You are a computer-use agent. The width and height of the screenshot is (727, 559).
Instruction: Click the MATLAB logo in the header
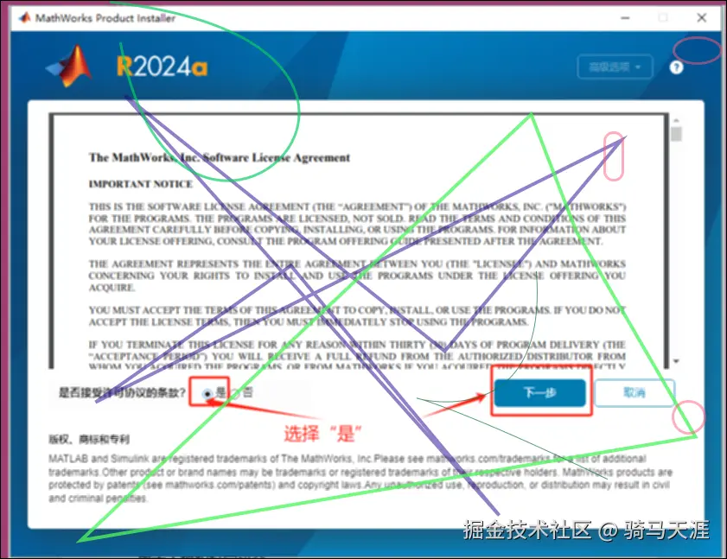[x=69, y=66]
